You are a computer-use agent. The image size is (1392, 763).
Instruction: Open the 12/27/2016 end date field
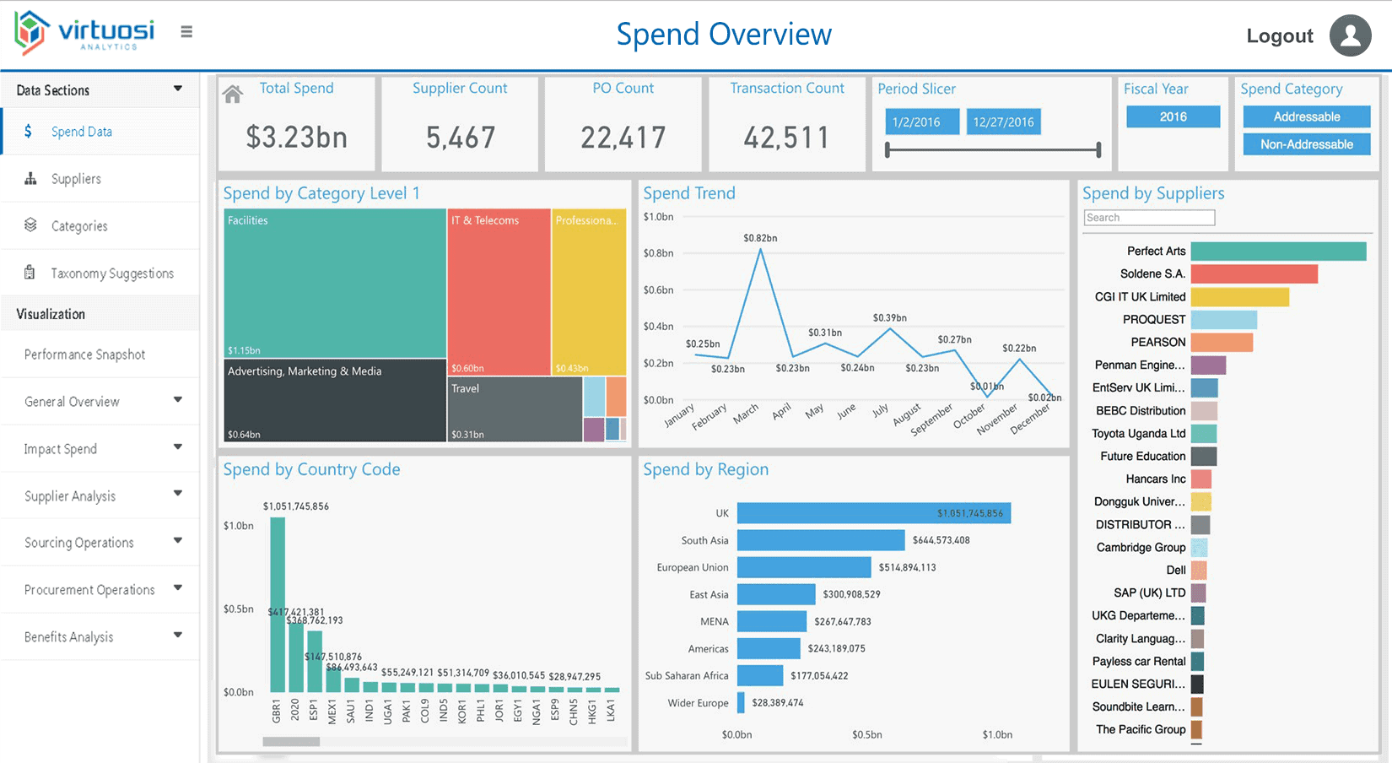(1003, 122)
